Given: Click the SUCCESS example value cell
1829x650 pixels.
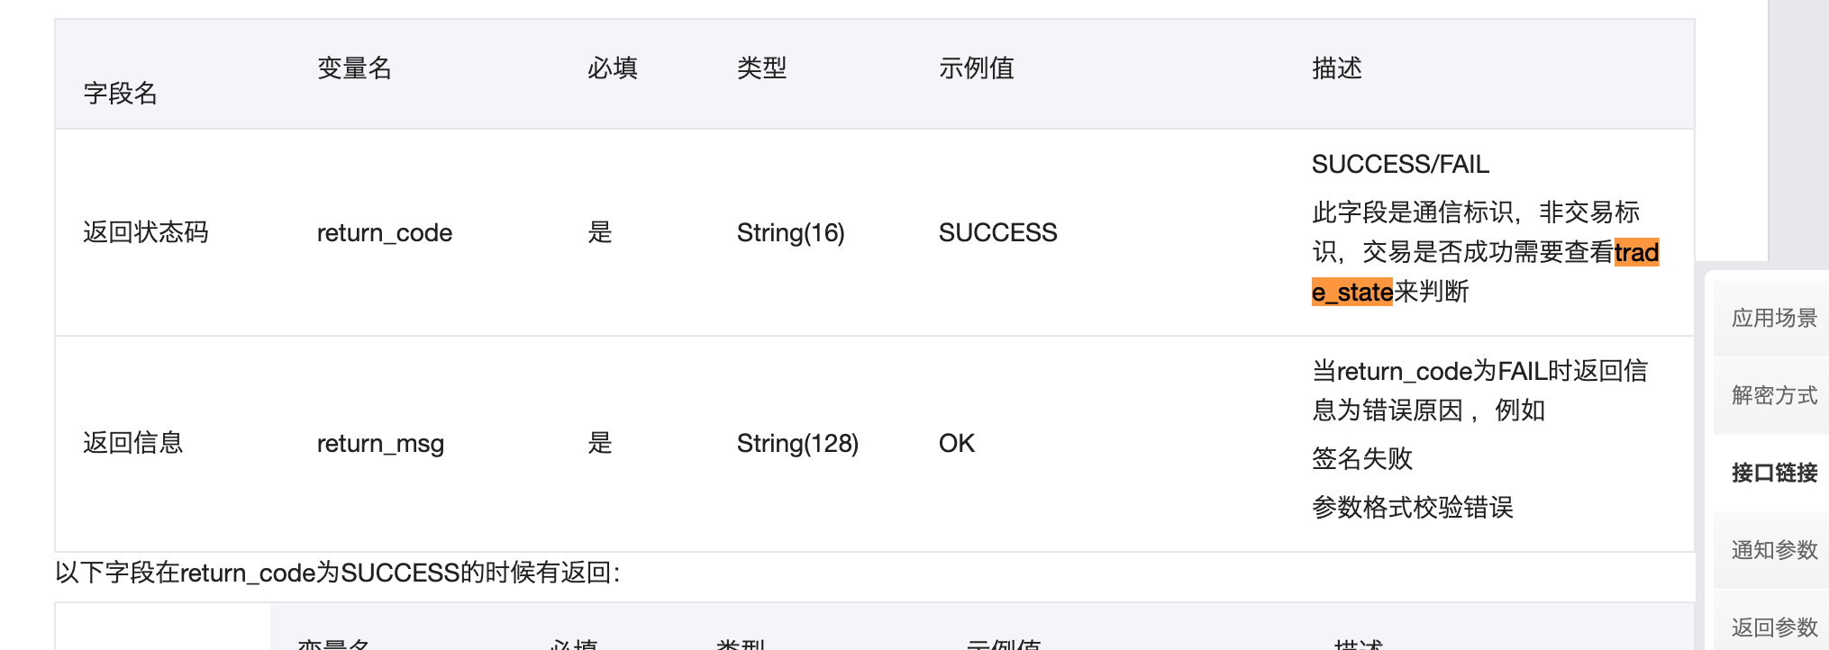Looking at the screenshot, I should 997,233.
